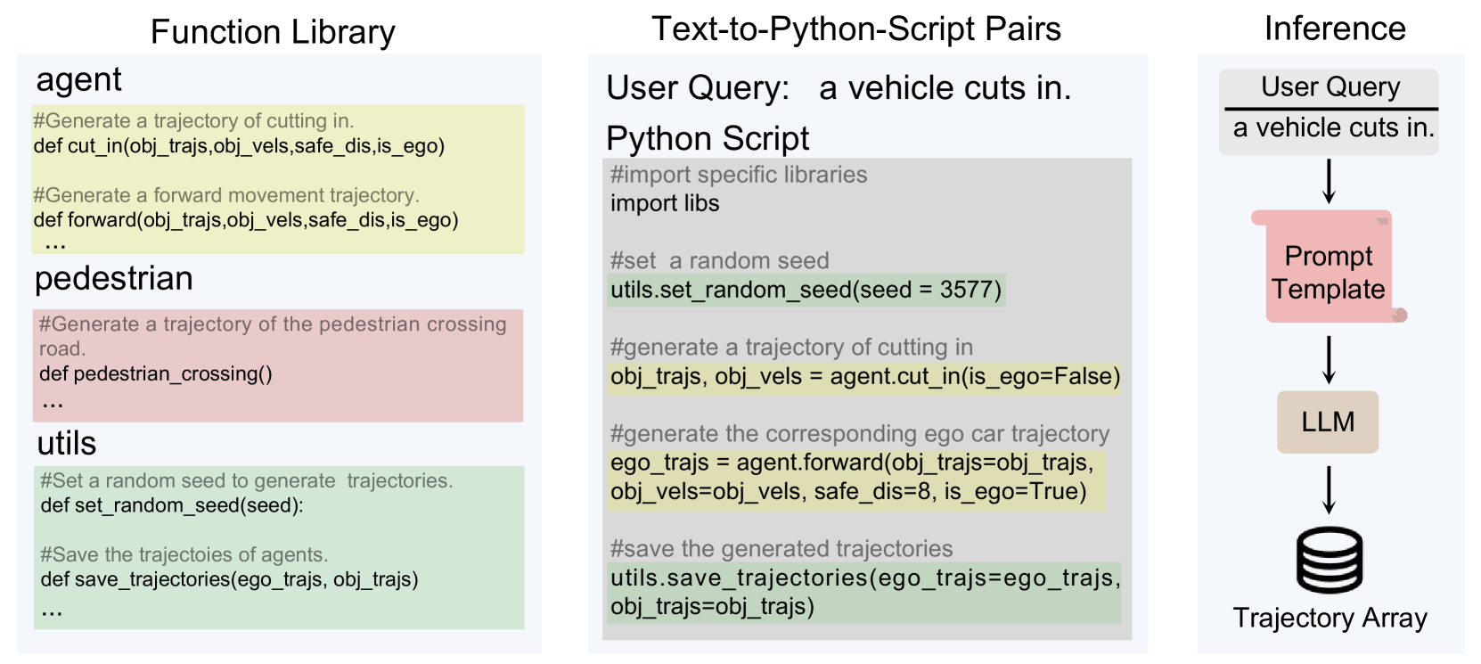Image resolution: width=1481 pixels, height=664 pixels.
Task: Expand the ellipsis in the pink pedestrian block
Action: pos(53,402)
